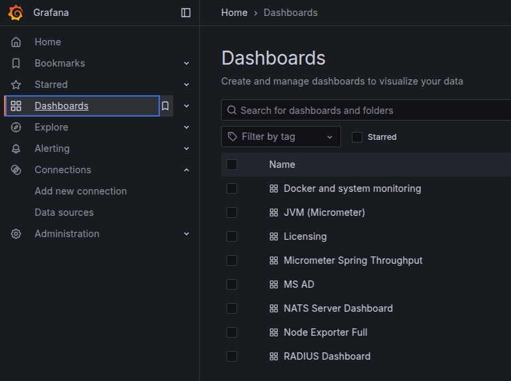Select the Licensing dashboard checkbox
This screenshot has width=511, height=381.
232,236
